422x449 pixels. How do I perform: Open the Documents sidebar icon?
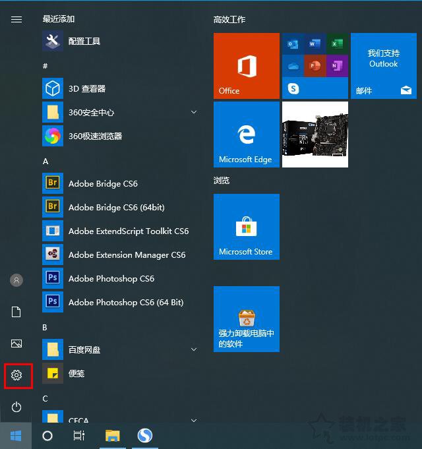(x=16, y=312)
